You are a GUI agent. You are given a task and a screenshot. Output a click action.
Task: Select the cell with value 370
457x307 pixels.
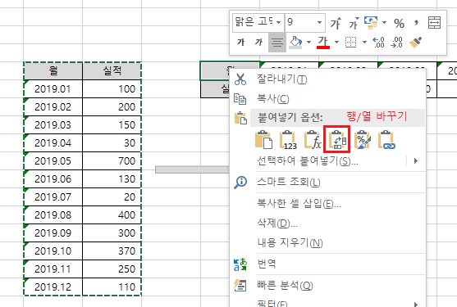tap(112, 251)
